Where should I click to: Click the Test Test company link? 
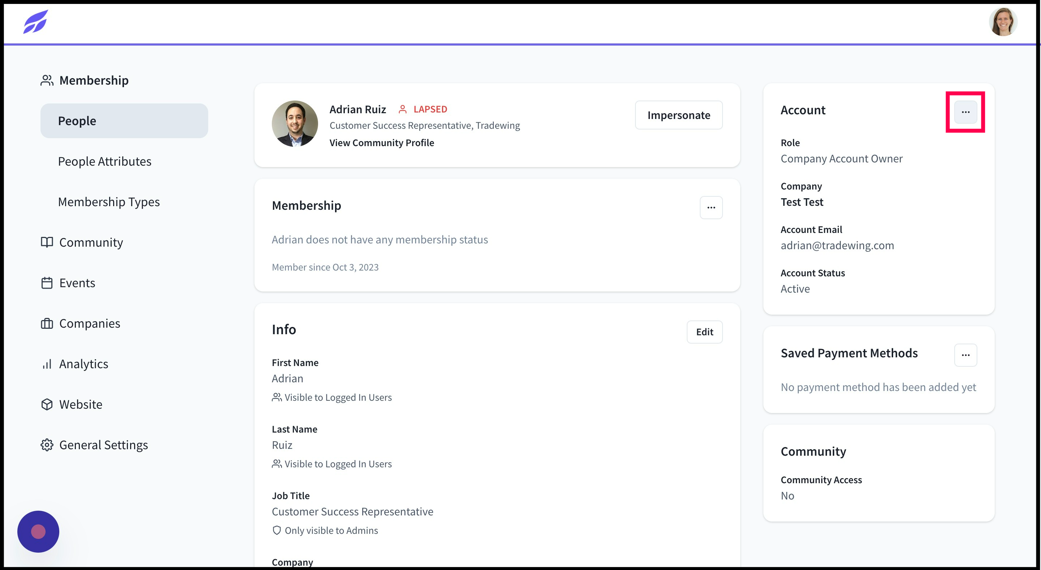[x=802, y=202]
